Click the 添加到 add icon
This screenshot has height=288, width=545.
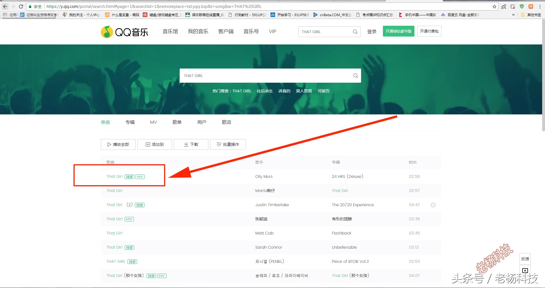[148, 144]
